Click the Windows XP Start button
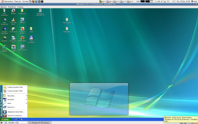 tap(6, 119)
